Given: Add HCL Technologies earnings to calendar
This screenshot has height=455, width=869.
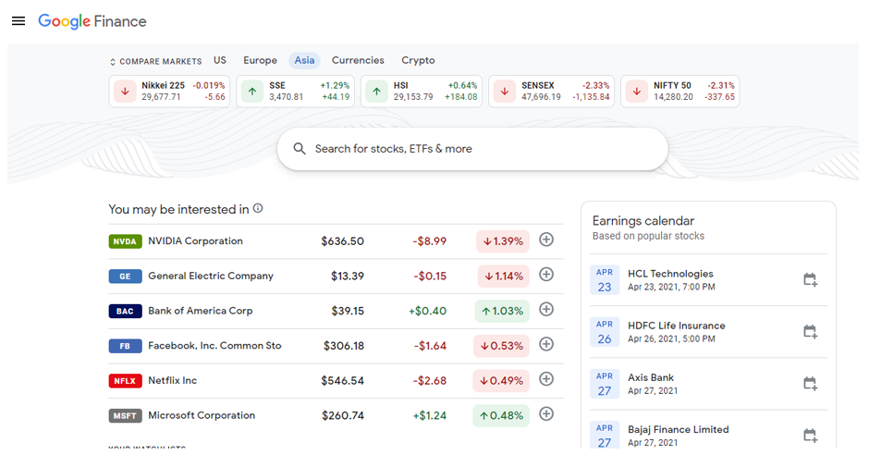Looking at the screenshot, I should [810, 279].
